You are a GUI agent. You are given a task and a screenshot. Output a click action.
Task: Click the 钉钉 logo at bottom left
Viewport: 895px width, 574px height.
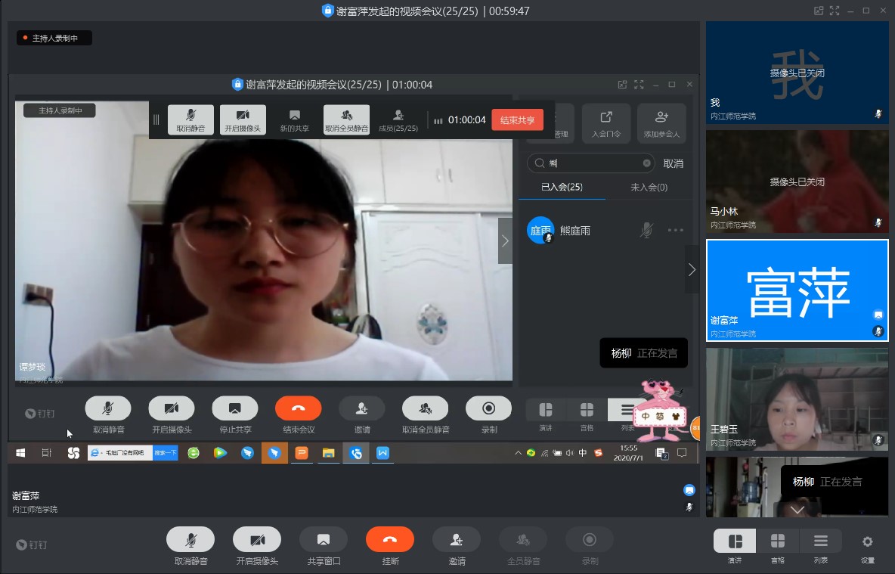[x=32, y=545]
